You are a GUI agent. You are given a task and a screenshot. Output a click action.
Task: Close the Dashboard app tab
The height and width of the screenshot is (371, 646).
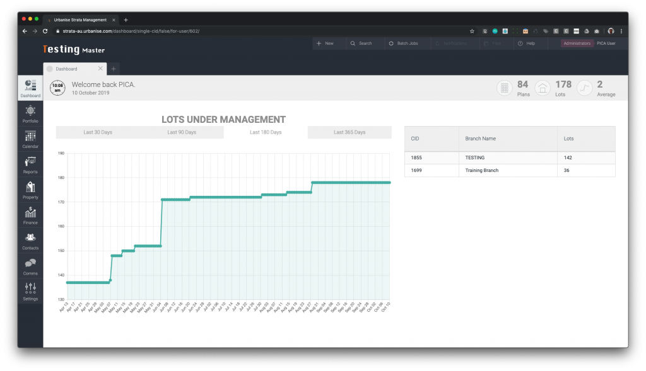pos(100,69)
